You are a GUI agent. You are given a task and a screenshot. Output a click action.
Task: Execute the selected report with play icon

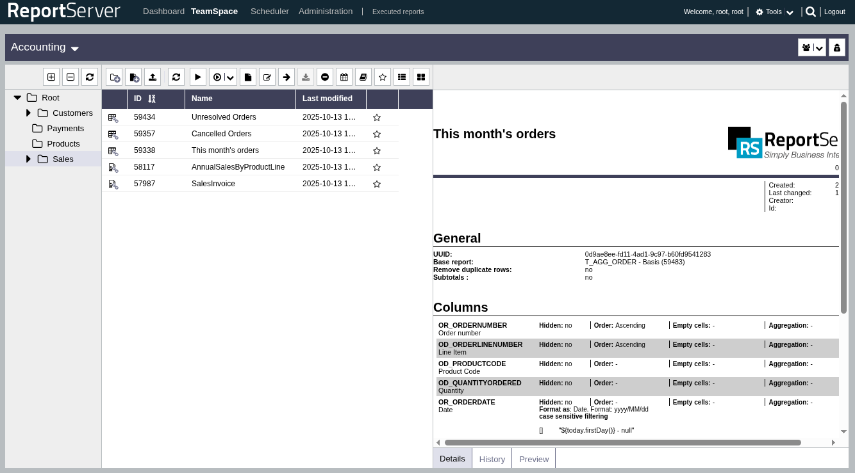click(197, 77)
